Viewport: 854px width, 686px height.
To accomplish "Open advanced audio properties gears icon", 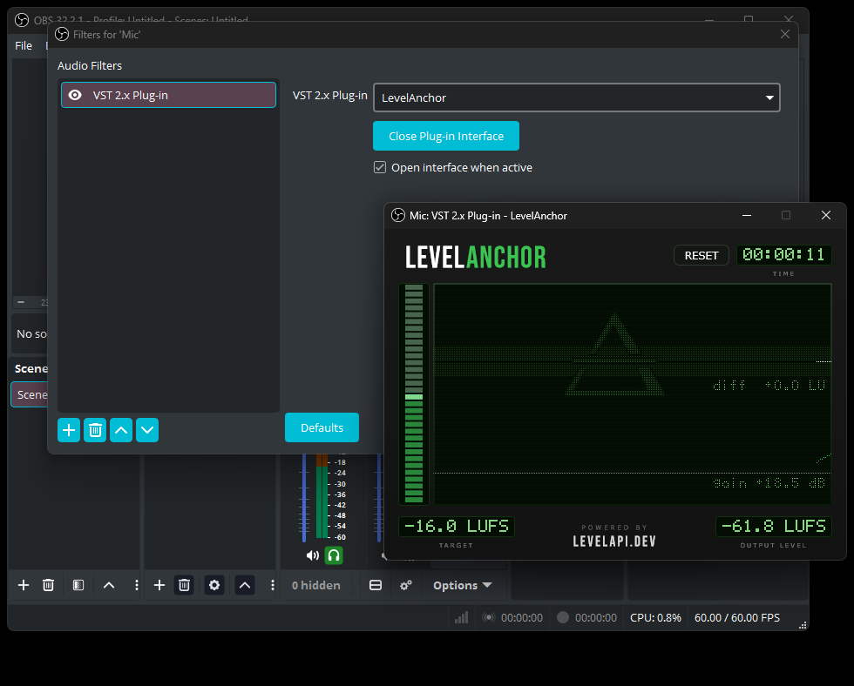I will pyautogui.click(x=406, y=585).
